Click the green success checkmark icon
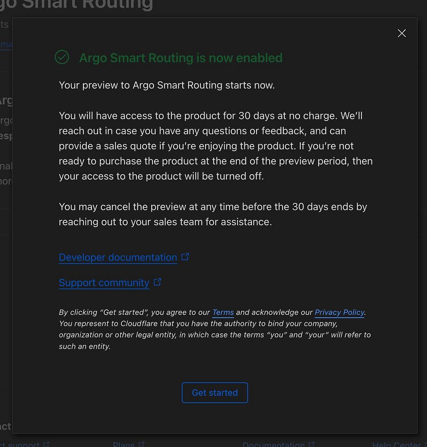This screenshot has height=447, width=427. 62,57
